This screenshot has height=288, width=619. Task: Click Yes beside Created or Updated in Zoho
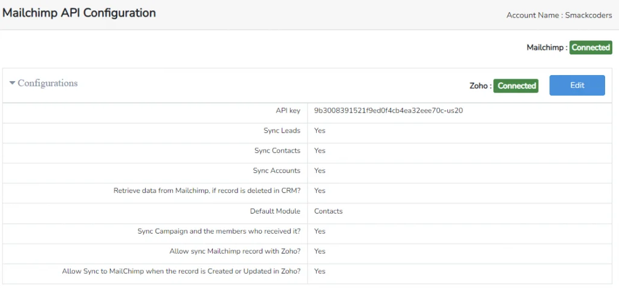(x=320, y=271)
